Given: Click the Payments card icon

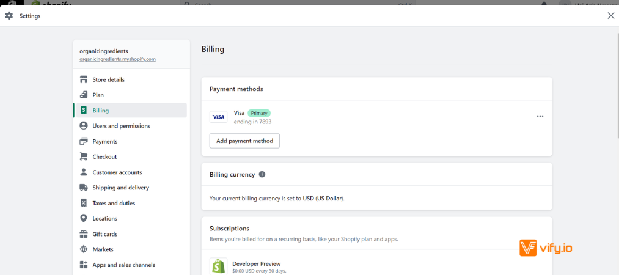Looking at the screenshot, I should 84,141.
